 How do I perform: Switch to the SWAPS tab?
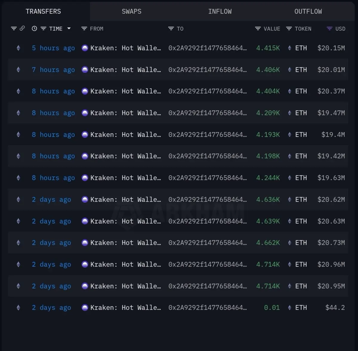pos(132,11)
